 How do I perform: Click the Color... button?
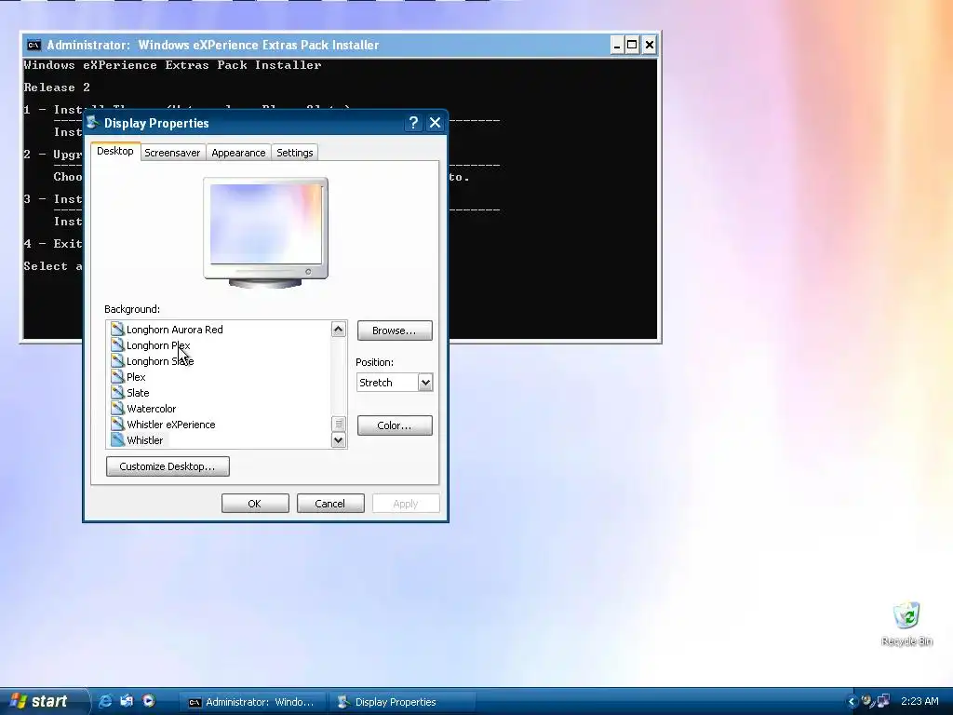click(x=395, y=425)
